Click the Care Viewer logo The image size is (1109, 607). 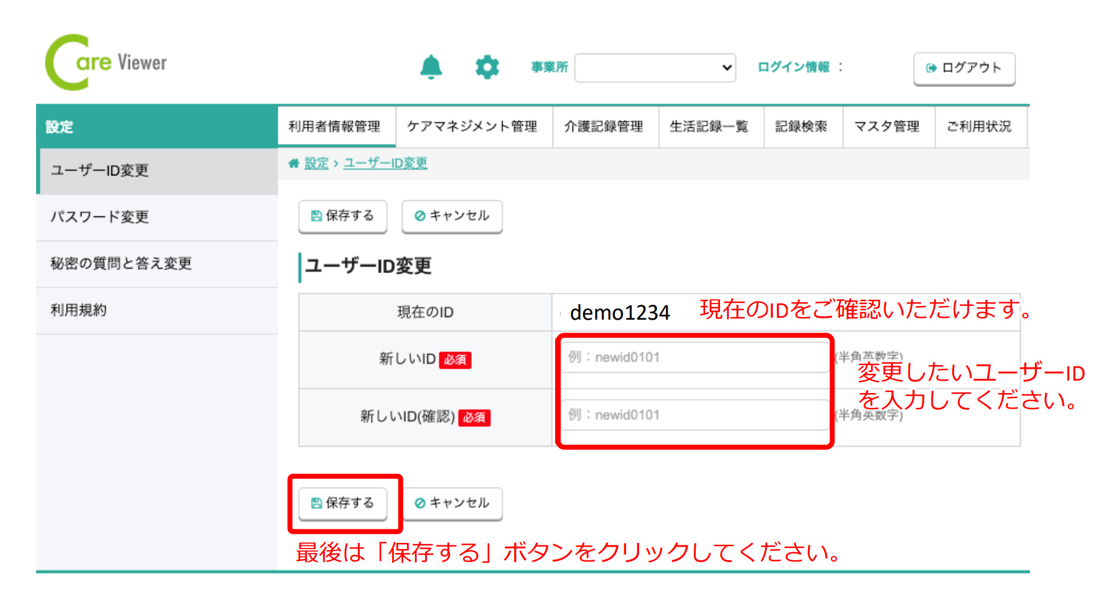click(x=106, y=63)
